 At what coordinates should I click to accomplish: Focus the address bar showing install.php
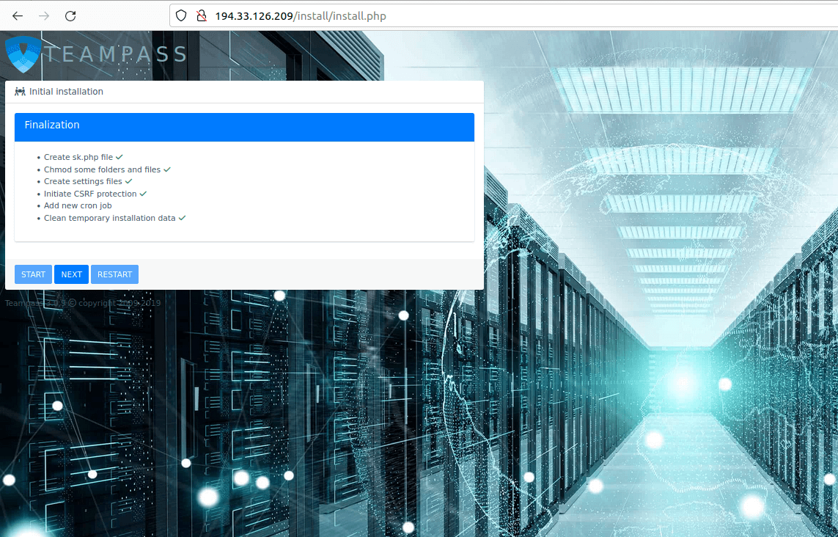pos(440,16)
